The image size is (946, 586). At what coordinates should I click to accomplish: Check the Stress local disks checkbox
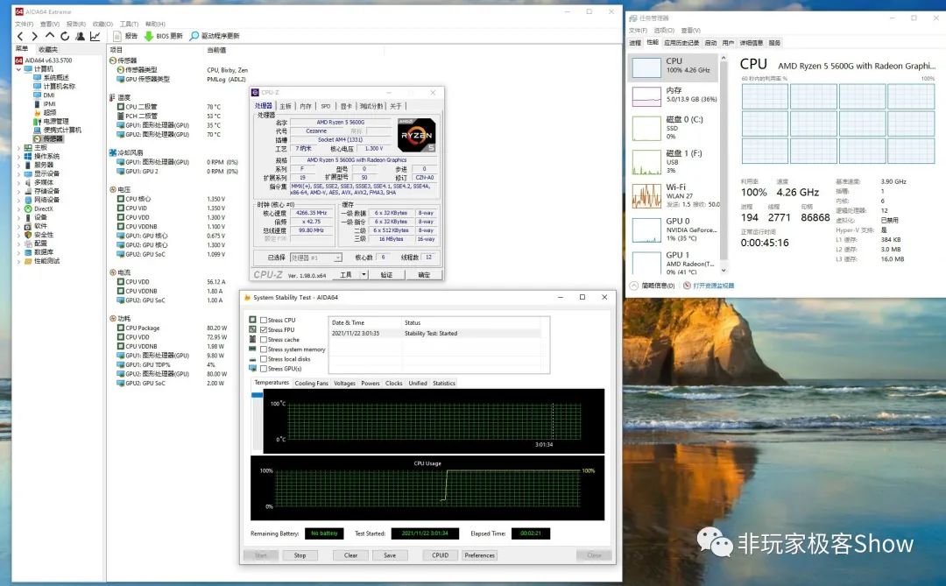[264, 359]
